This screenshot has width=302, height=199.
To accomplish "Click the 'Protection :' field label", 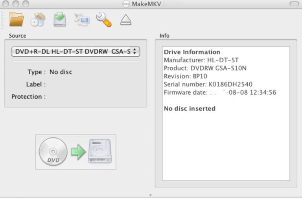I will point(28,97).
